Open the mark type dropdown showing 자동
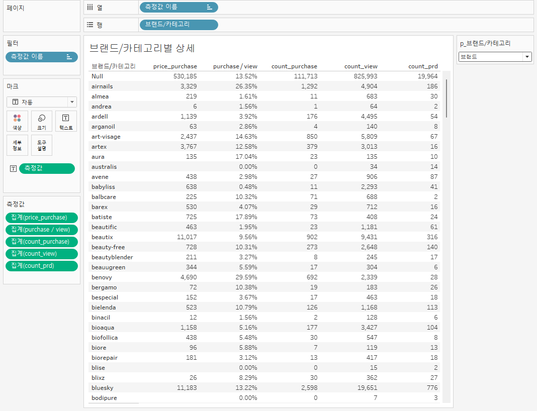The height and width of the screenshot is (411, 537). (x=41, y=102)
